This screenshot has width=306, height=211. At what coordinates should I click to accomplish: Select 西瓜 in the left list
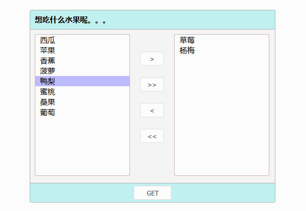48,40
